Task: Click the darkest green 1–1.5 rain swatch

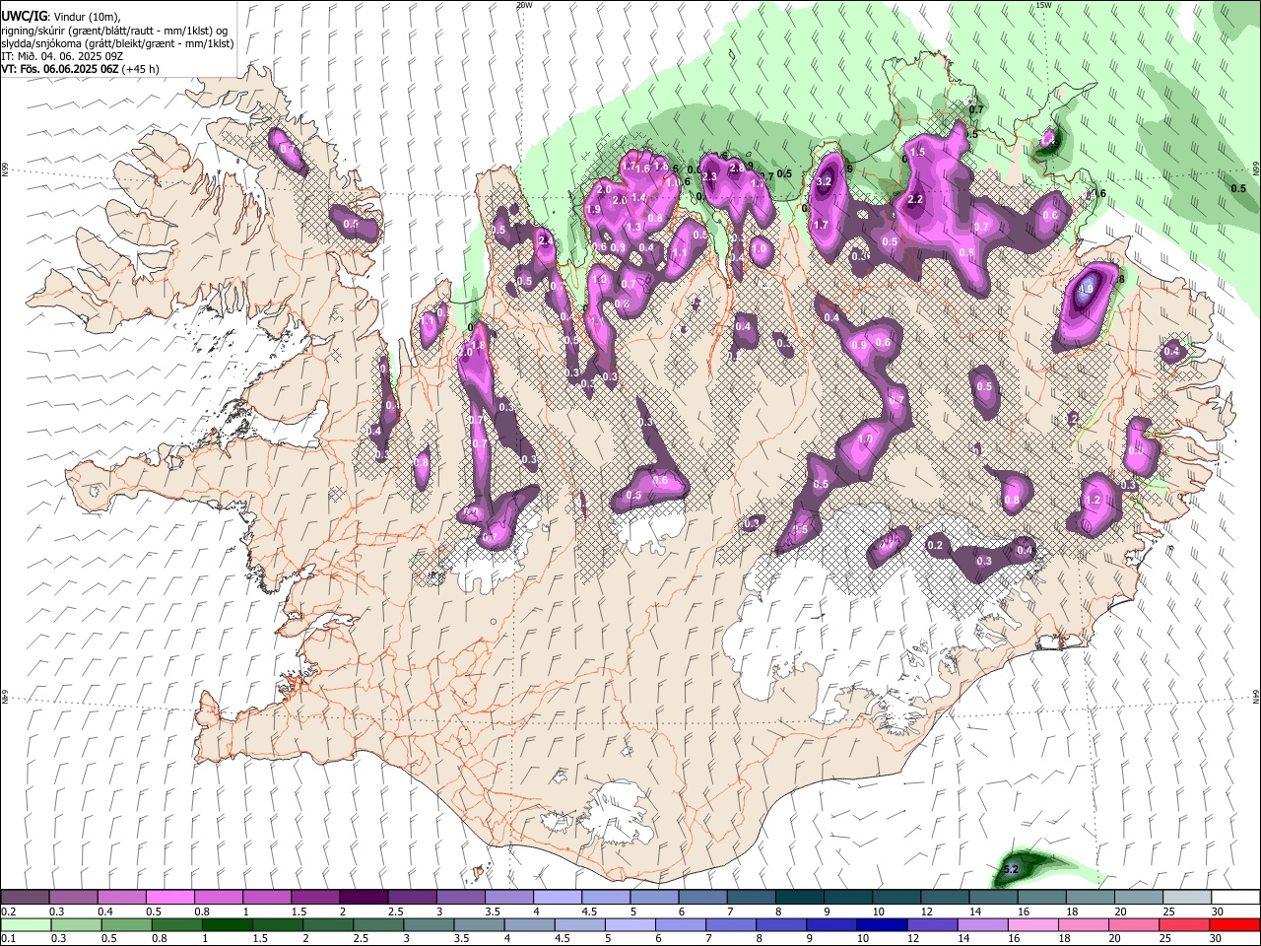Action: (x=227, y=924)
